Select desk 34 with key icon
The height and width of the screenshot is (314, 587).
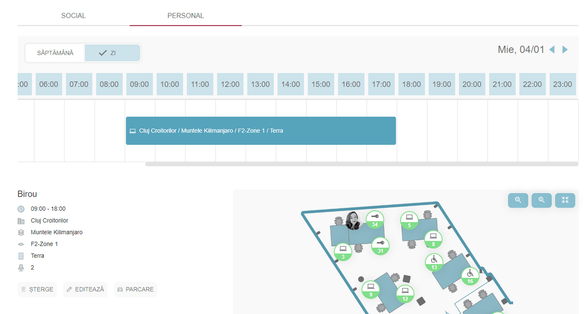pyautogui.click(x=375, y=219)
